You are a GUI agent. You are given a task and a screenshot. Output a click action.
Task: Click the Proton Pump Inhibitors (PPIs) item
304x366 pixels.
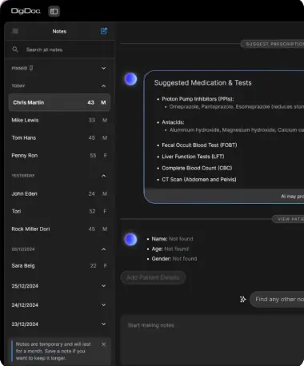(198, 99)
